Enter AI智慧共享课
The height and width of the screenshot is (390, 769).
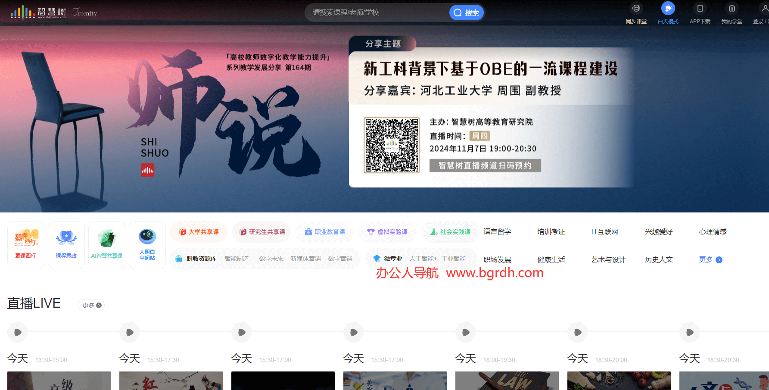point(106,245)
